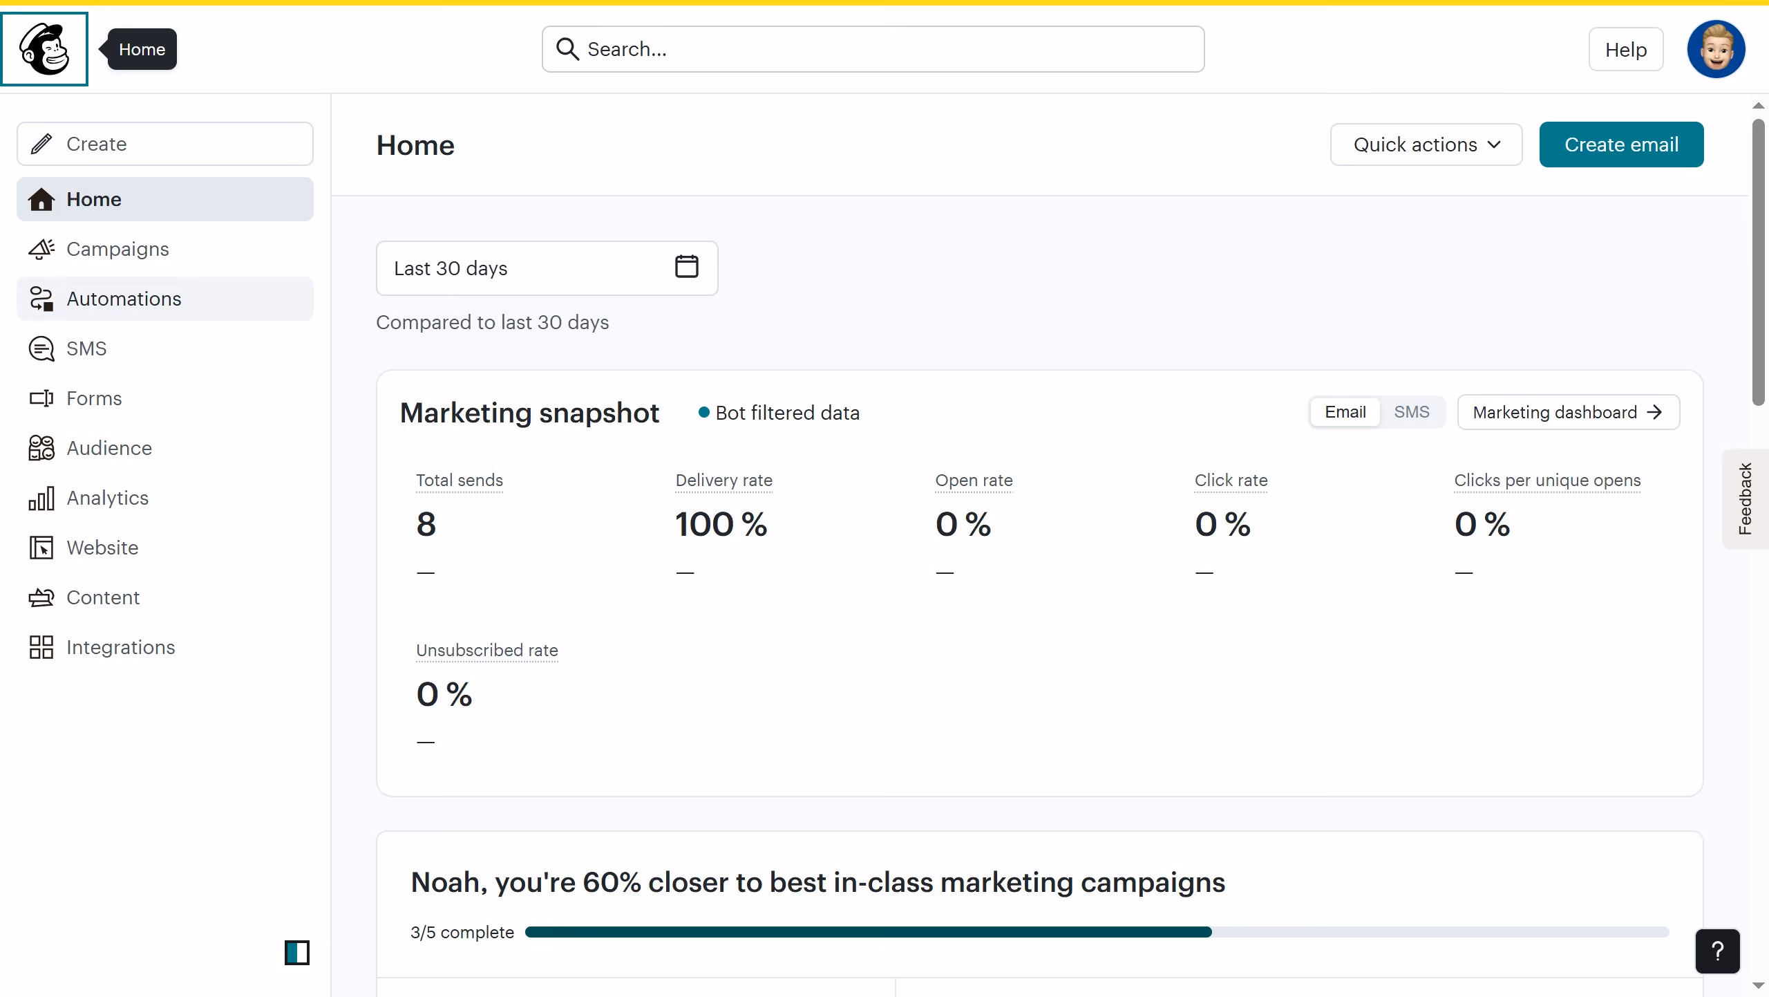Click the Bot filtered data indicator
The image size is (1769, 997).
point(779,413)
